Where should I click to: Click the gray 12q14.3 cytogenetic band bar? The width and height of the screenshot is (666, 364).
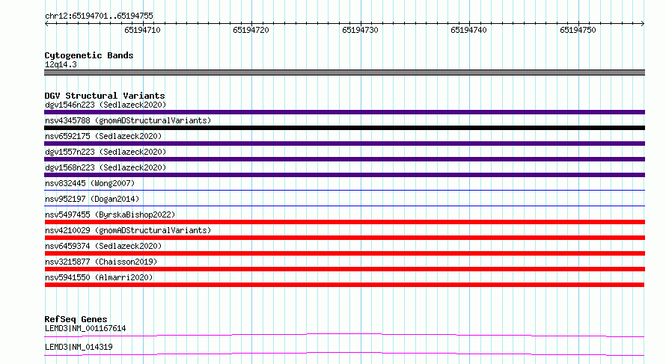pos(344,73)
